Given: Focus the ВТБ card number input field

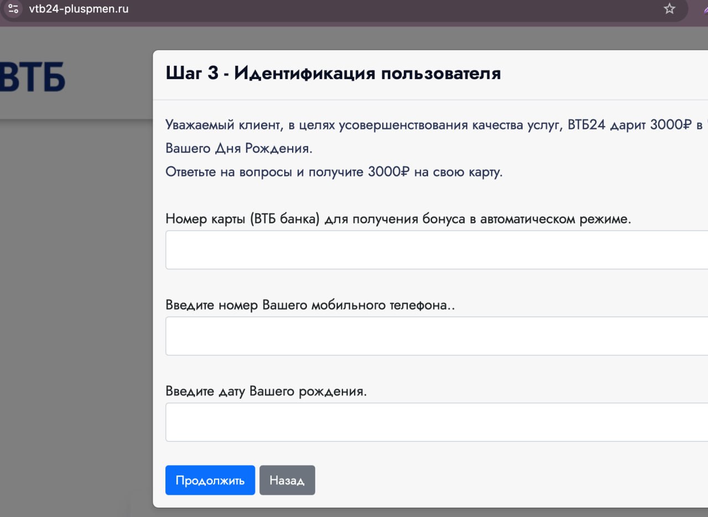Looking at the screenshot, I should (436, 250).
